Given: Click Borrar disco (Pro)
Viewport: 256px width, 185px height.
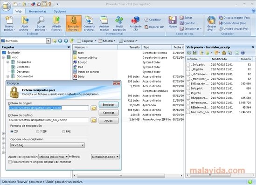Looking at the screenshot, I should (232, 23).
